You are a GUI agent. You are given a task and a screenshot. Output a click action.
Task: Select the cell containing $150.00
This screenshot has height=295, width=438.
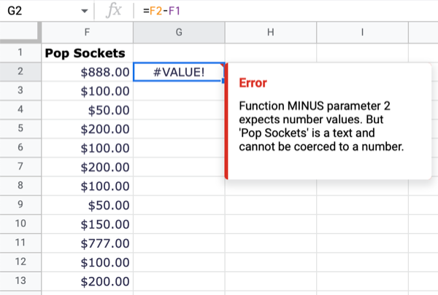pyautogui.click(x=87, y=224)
